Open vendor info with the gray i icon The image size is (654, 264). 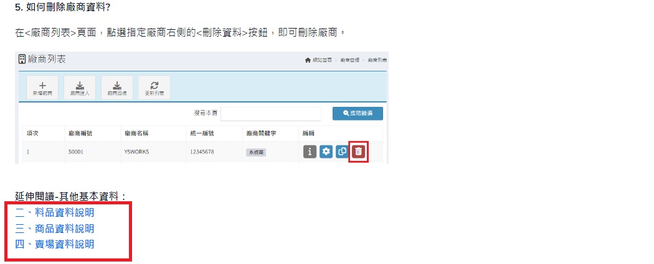tap(310, 152)
